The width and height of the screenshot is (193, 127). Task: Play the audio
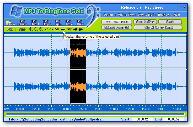[x=10, y=30]
